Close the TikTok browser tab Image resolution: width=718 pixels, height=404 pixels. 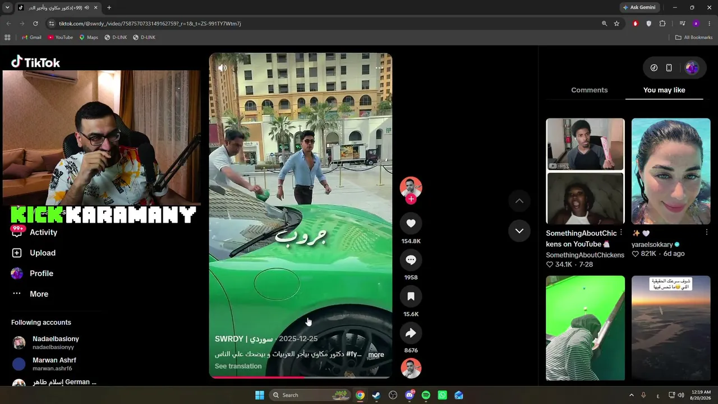(95, 7)
